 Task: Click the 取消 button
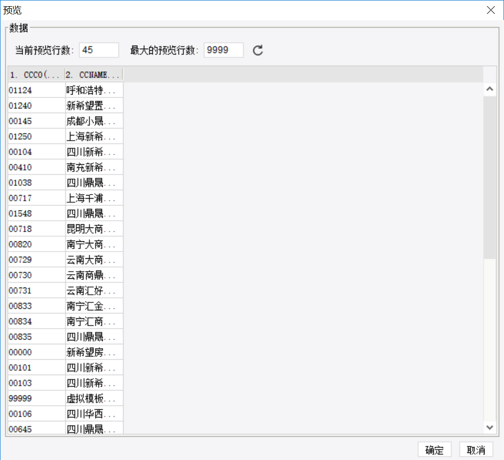(476, 449)
